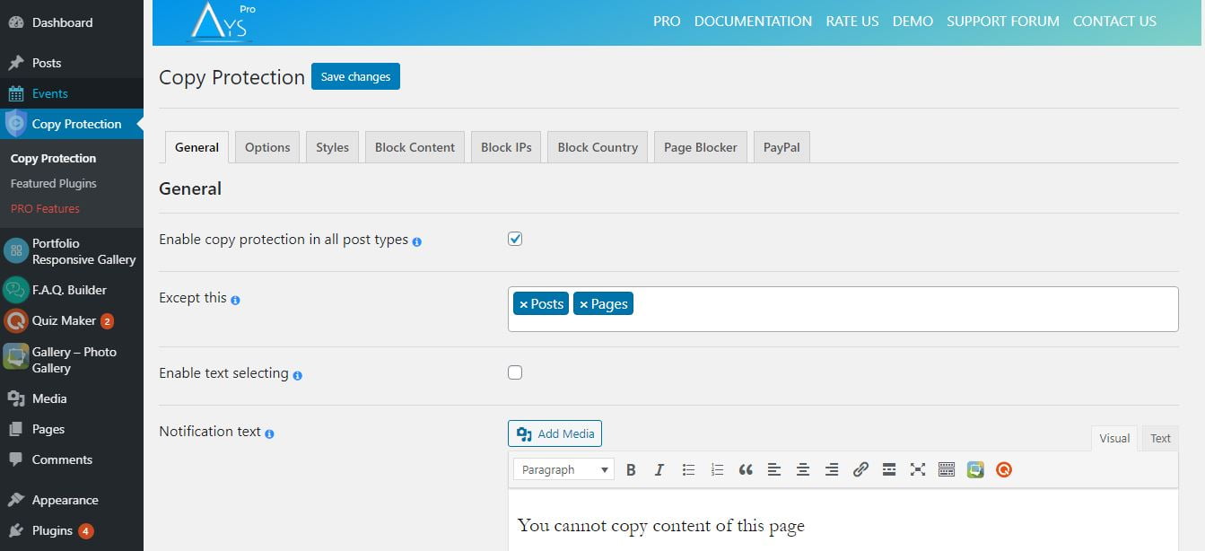Open the DEMO header link
The width and height of the screenshot is (1205, 551).
912,21
